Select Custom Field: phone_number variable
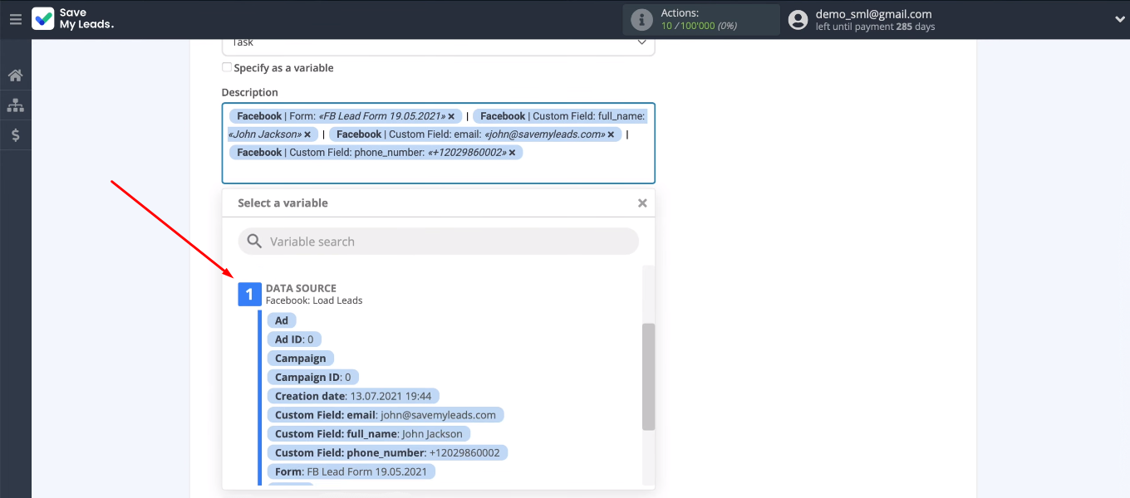The width and height of the screenshot is (1130, 498). [387, 452]
